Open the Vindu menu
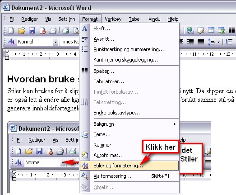 [154, 19]
